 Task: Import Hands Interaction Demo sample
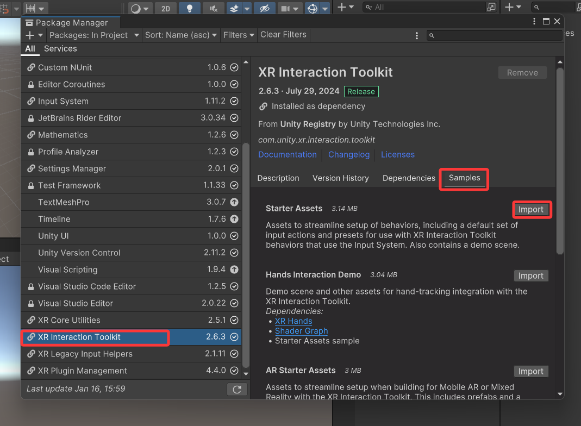click(x=530, y=276)
